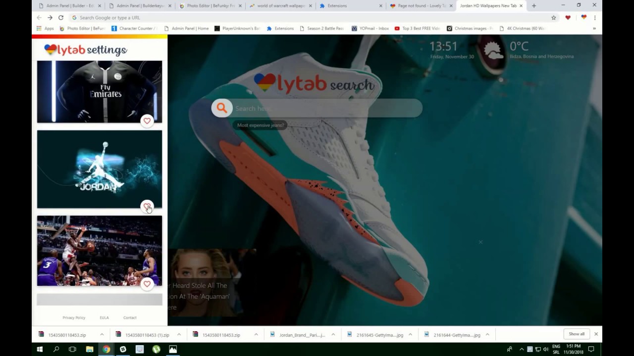Expand options for Jordan_Brand_Pari jpg download
The image size is (634, 356).
point(333,335)
